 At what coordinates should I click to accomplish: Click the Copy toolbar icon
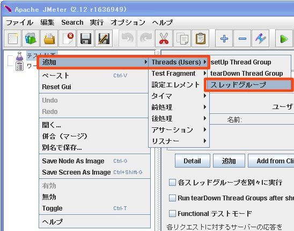click(x=182, y=39)
